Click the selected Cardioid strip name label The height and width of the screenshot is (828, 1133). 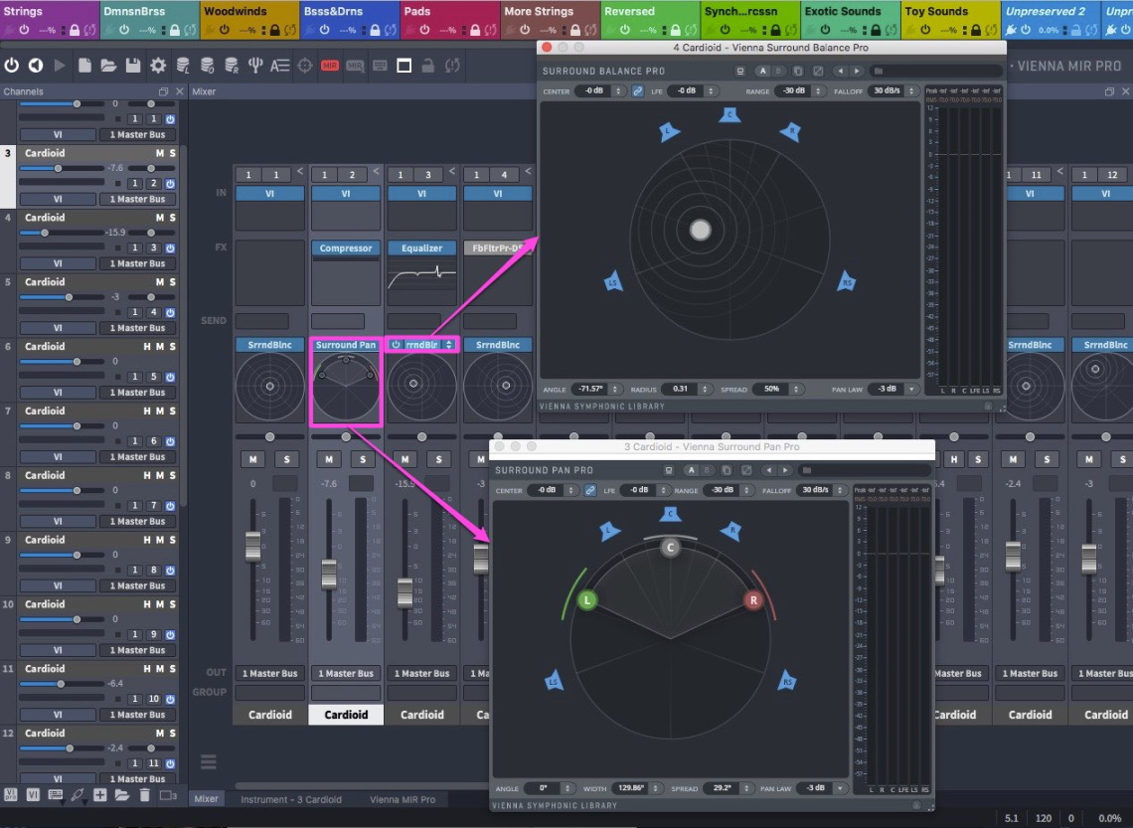(x=346, y=715)
